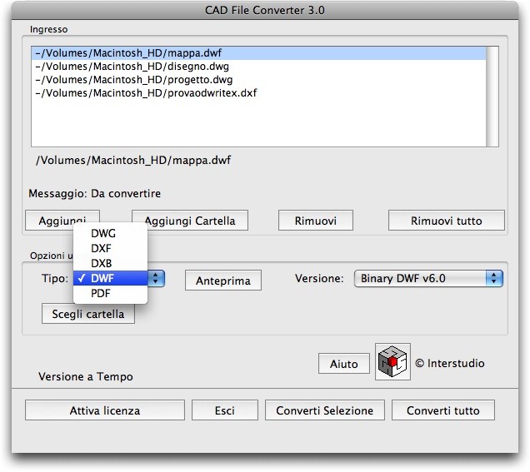This screenshot has width=530, height=472.
Task: Click the Interstudio cube logo icon
Action: coord(392,362)
